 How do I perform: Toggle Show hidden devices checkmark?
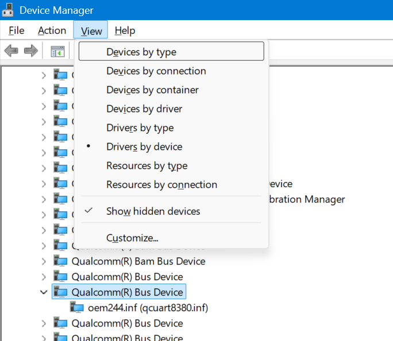coord(171,211)
